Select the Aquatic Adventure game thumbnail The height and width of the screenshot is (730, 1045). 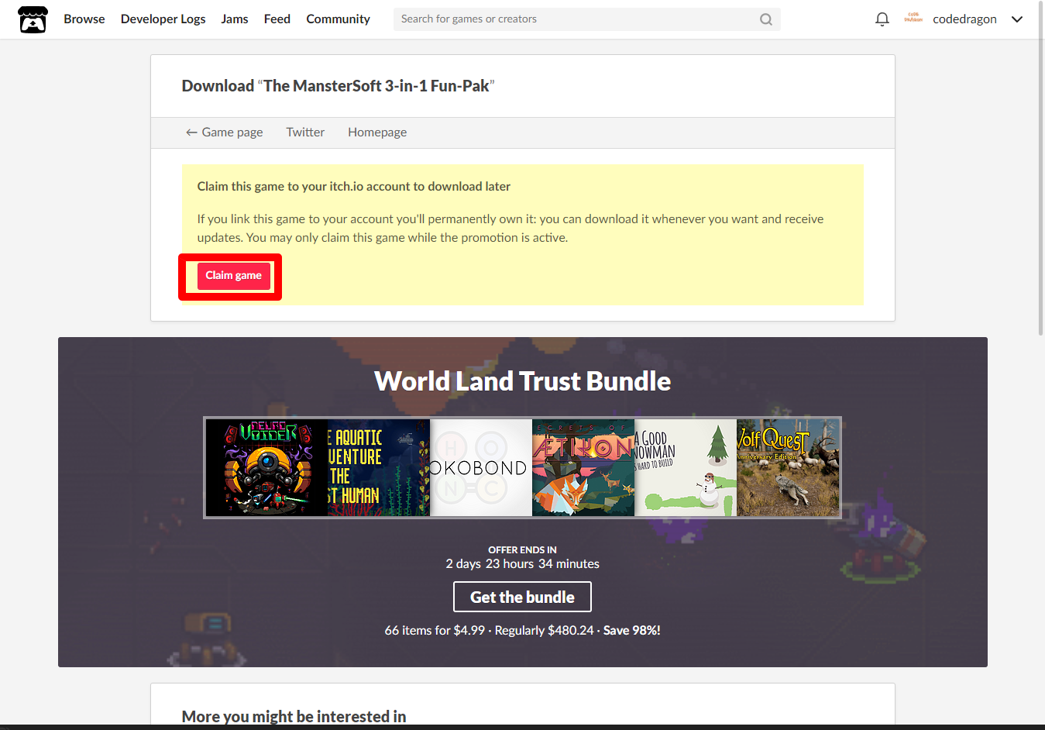[x=379, y=468]
